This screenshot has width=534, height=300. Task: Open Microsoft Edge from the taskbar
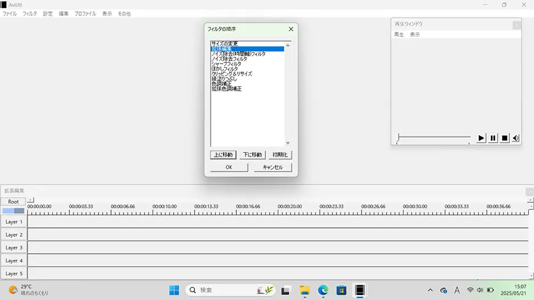tap(323, 290)
